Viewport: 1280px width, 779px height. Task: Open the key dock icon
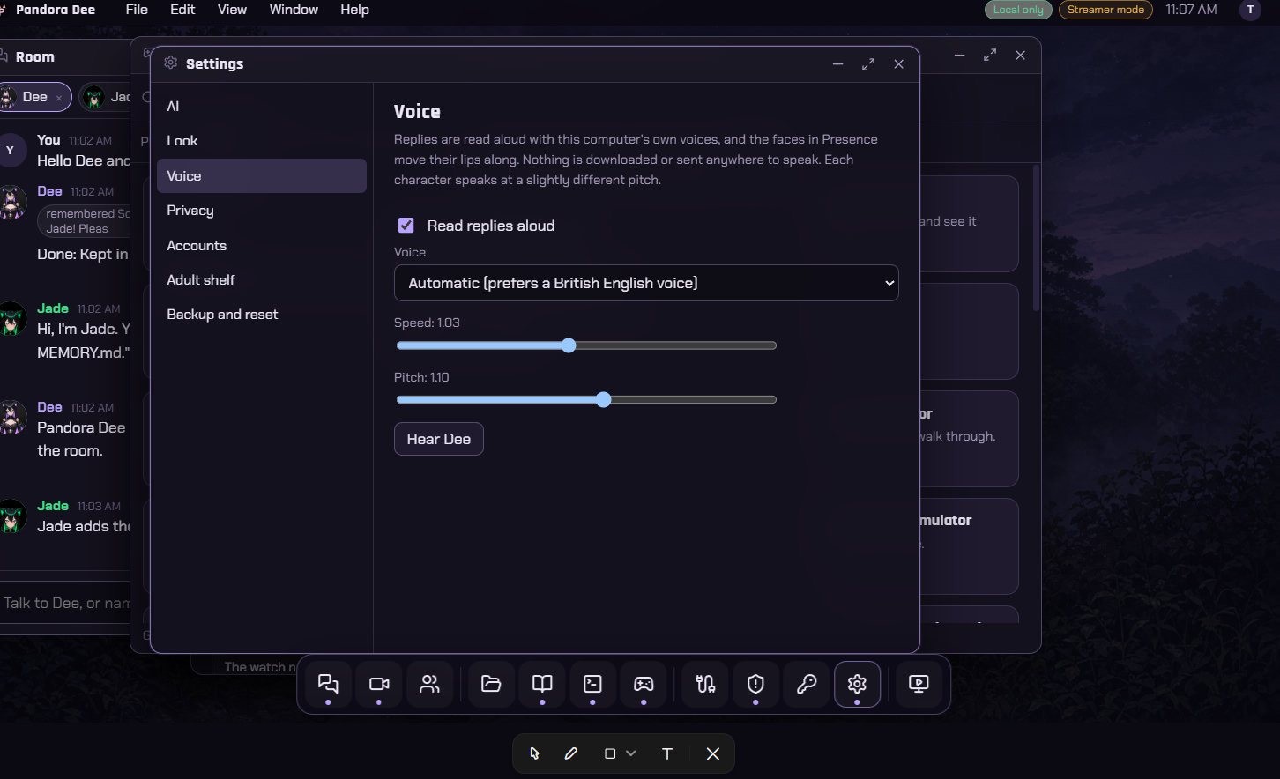tap(807, 684)
